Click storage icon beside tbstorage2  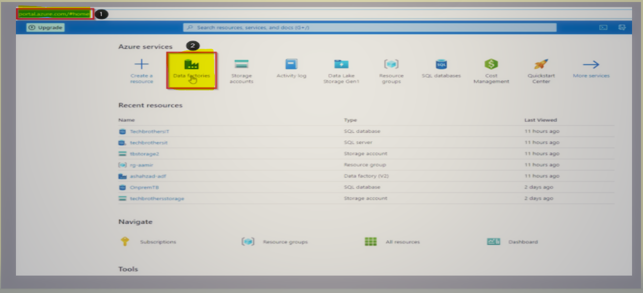pos(122,154)
